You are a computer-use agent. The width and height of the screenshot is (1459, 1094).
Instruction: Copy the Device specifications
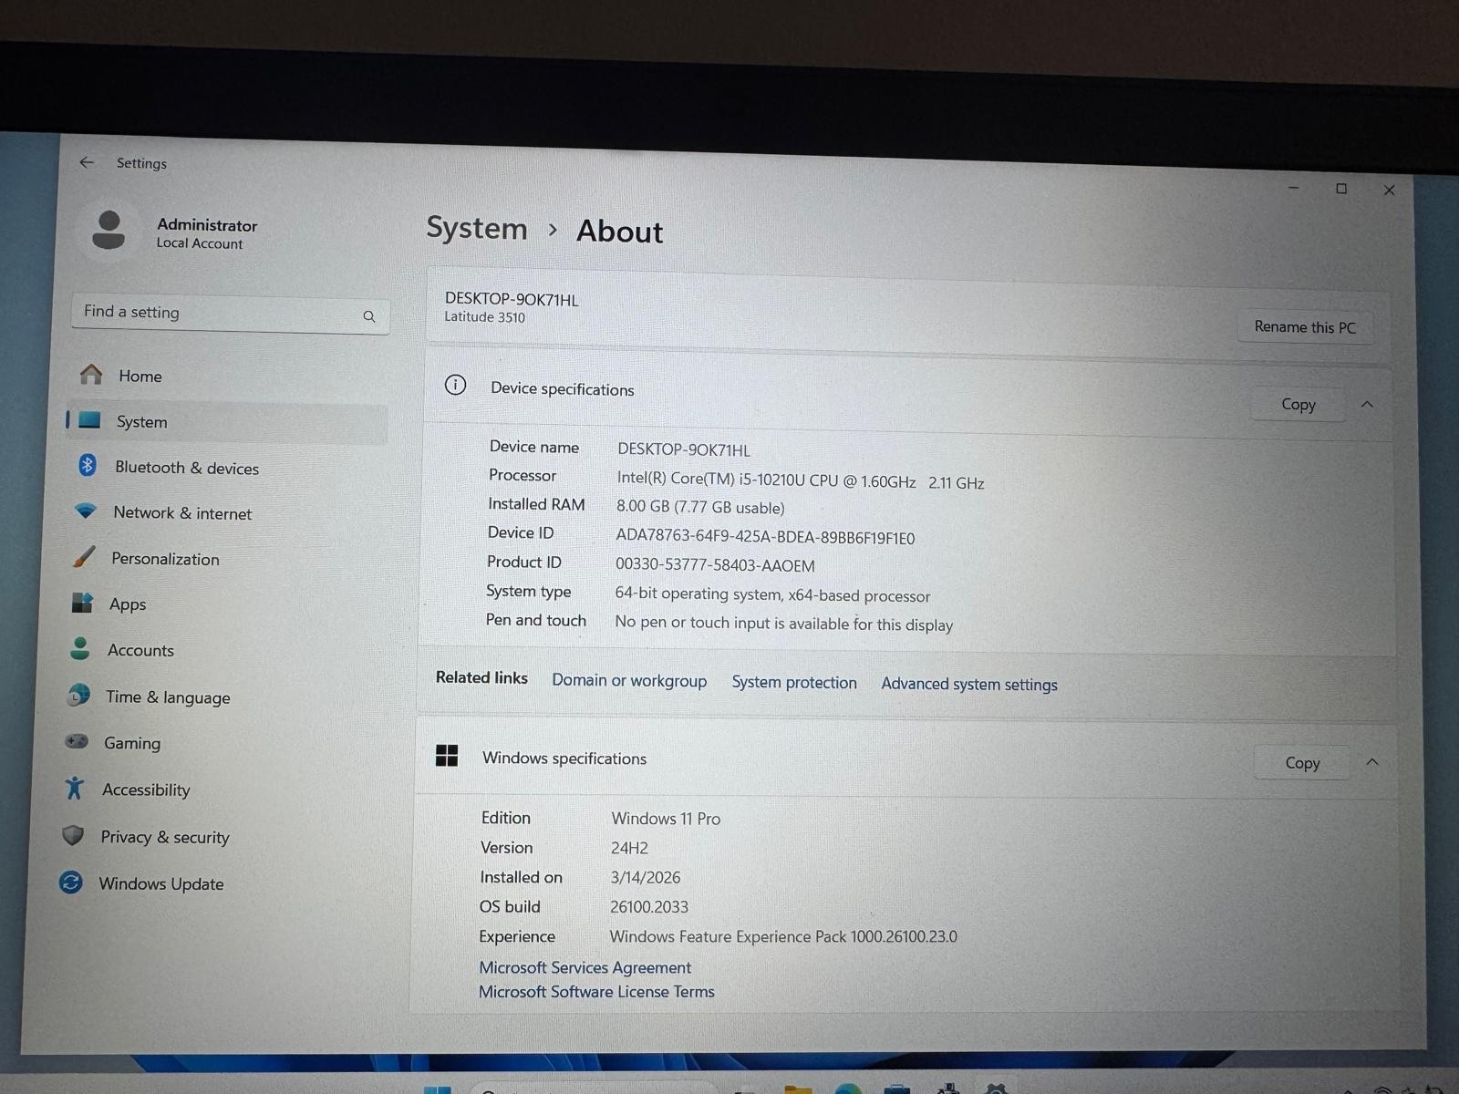[x=1299, y=405]
